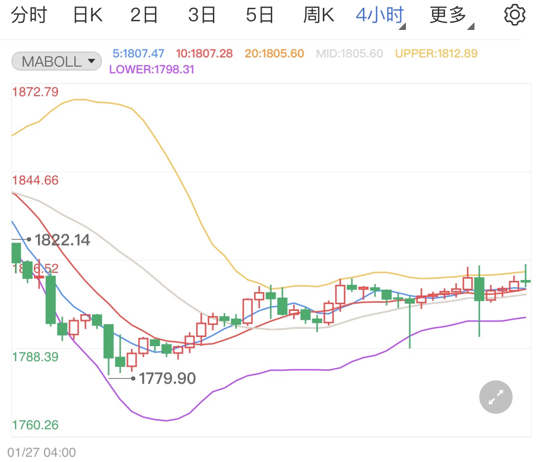Click the 1788.39 price axis label

point(35,357)
